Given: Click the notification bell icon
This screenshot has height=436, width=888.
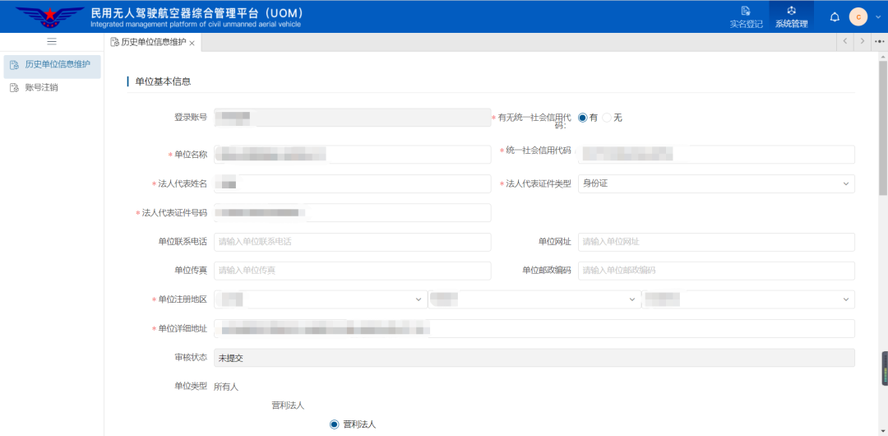Looking at the screenshot, I should 835,16.
